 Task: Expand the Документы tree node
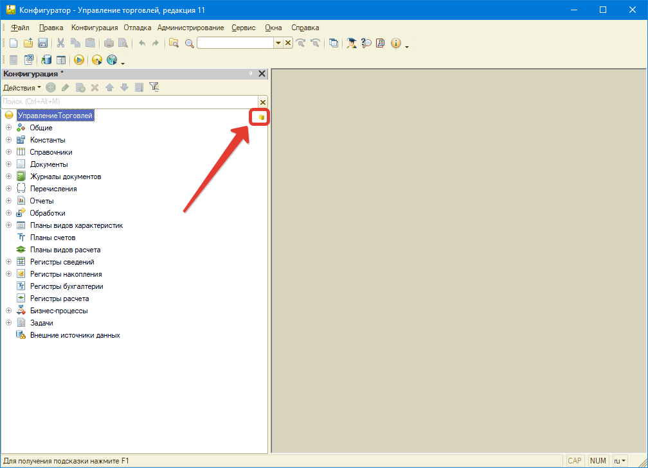8,164
